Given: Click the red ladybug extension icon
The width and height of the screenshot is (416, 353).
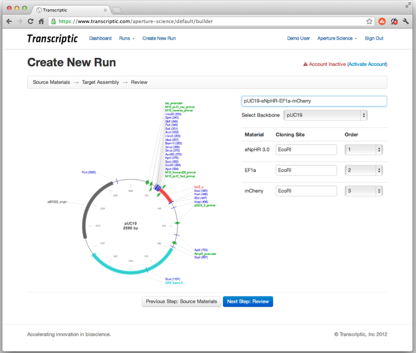Looking at the screenshot, I should (394, 21).
